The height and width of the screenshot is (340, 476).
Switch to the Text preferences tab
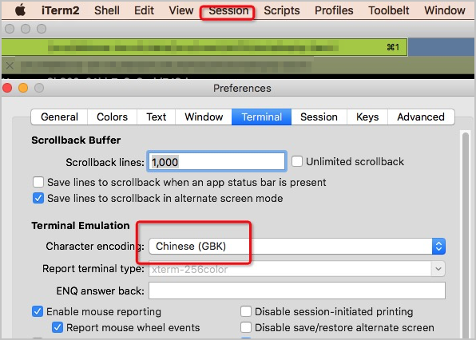156,117
